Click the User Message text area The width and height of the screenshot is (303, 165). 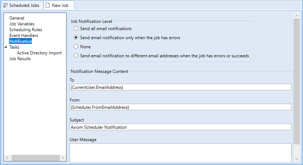pos(180,152)
